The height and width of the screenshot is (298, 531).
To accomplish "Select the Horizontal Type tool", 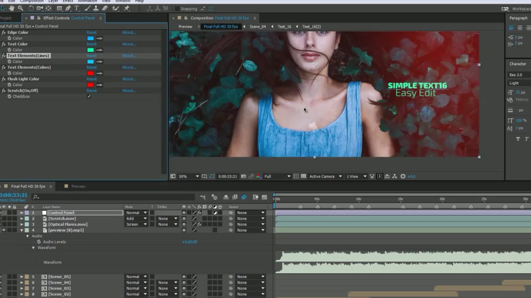I will pos(76,8).
